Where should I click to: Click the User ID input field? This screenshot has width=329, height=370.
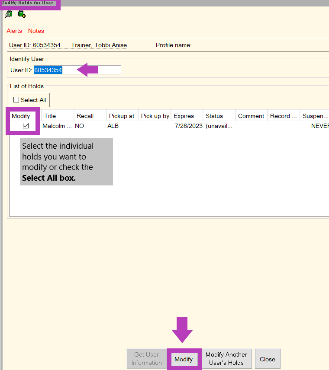tap(77, 70)
